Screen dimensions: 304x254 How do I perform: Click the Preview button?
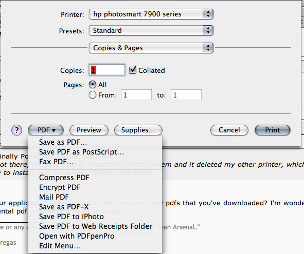pyautogui.click(x=89, y=130)
